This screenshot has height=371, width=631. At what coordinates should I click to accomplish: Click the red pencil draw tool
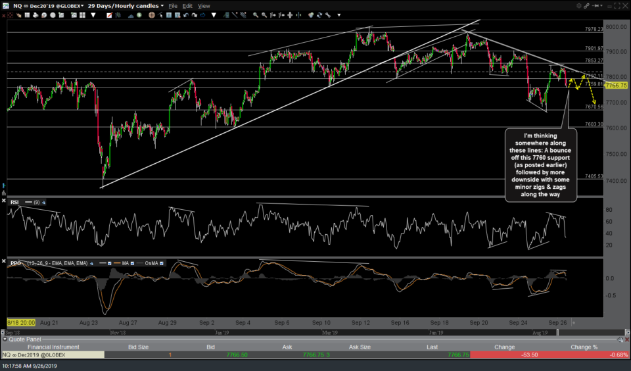pos(109,15)
